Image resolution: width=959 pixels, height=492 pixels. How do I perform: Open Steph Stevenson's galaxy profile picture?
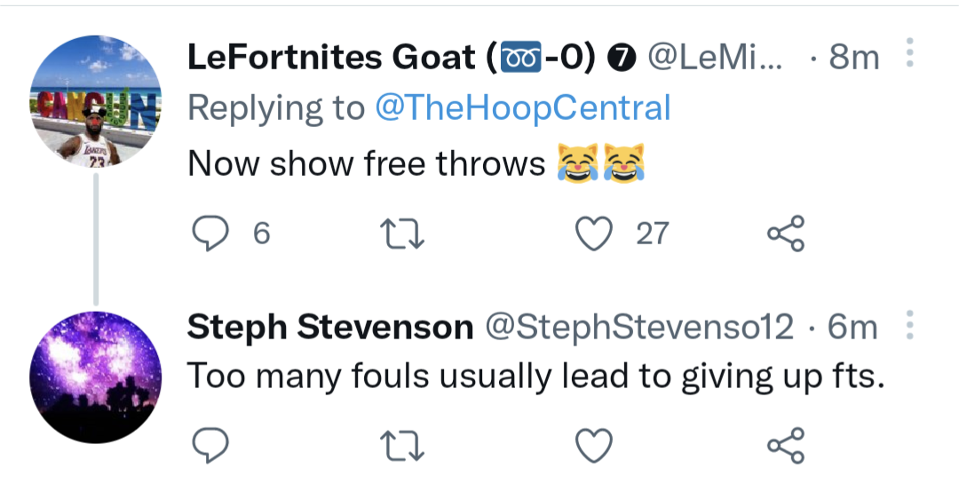point(95,377)
